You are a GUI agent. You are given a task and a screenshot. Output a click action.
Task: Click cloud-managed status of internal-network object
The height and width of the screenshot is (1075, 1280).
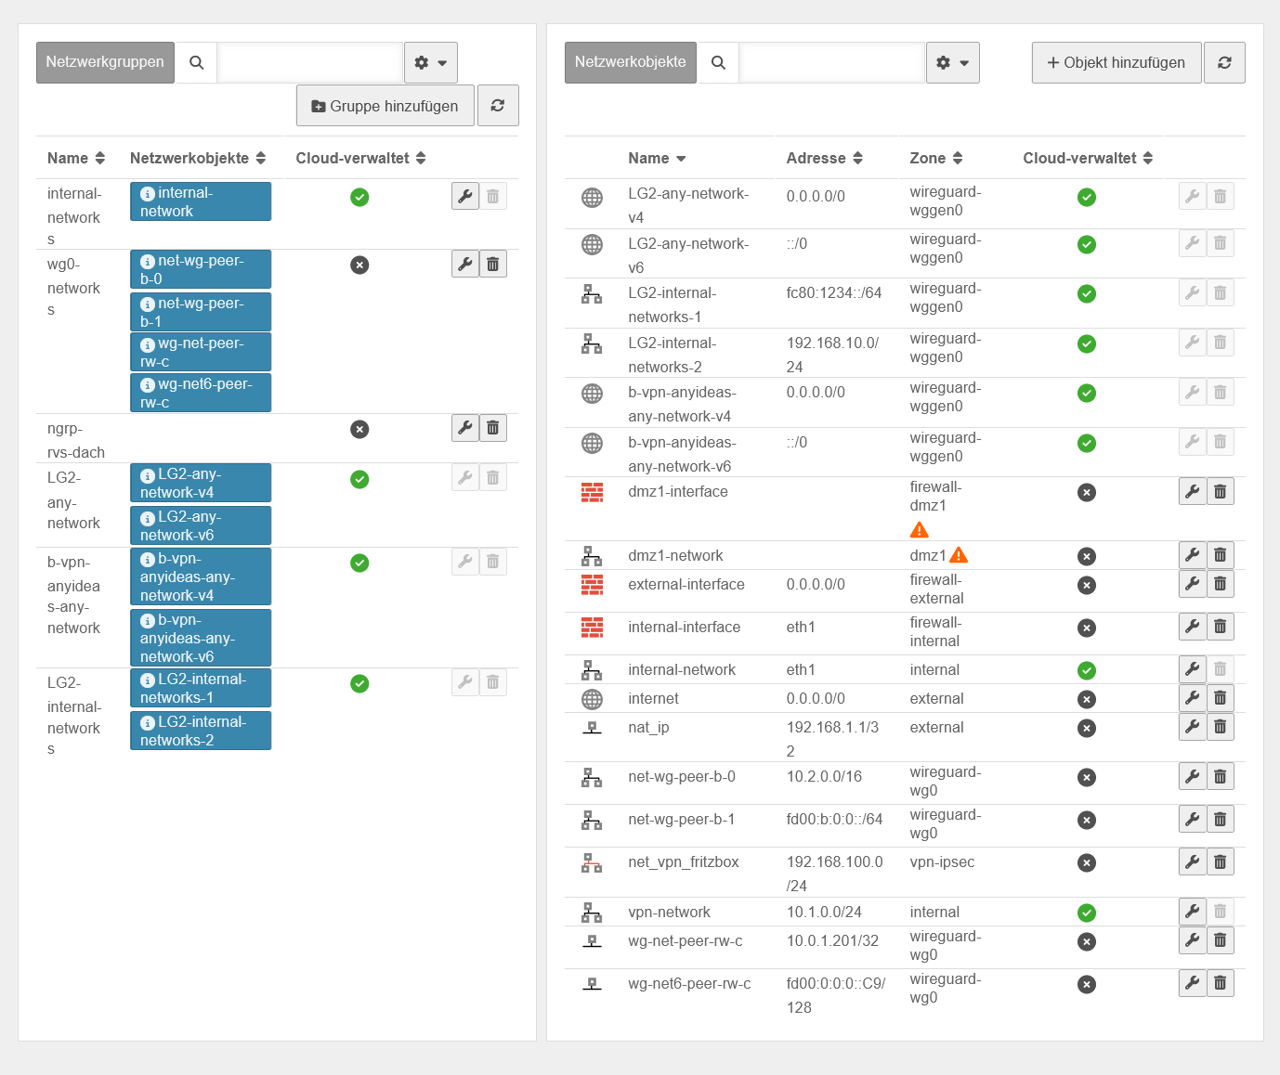(1086, 670)
